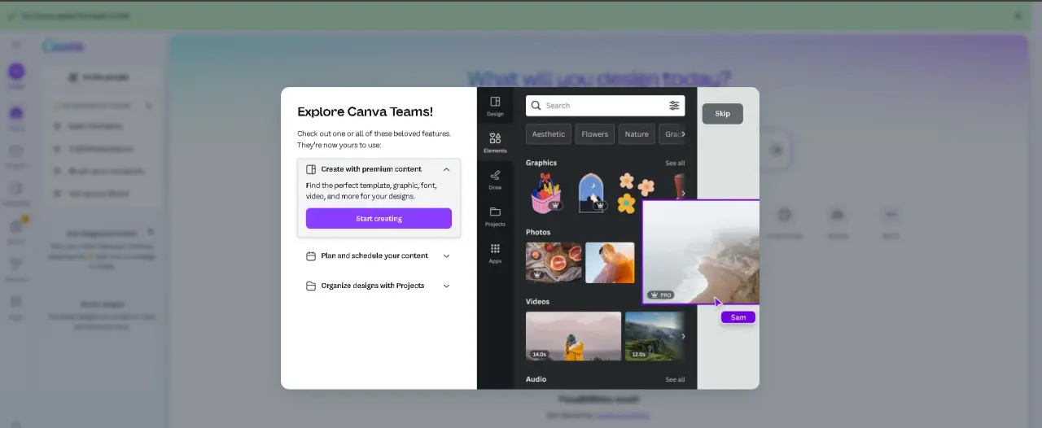Click the large foggy beach PRO image
Viewport: 1042px width, 428px height.
701,252
